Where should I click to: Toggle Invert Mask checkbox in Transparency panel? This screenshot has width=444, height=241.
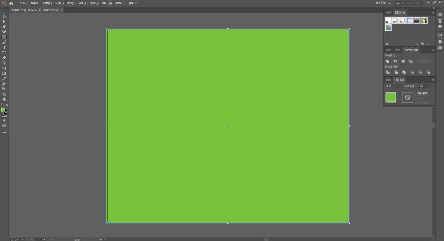[x=416, y=102]
